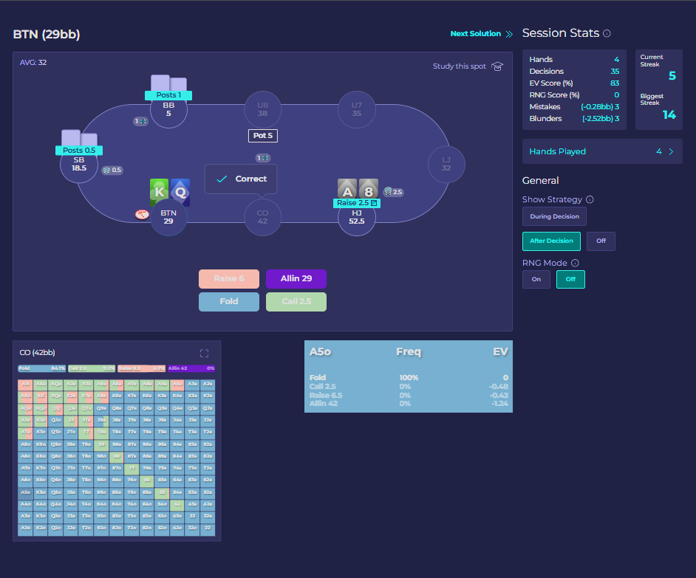Click the Allin 42 0% frequency bar
This screenshot has height=578, width=696.
191,368
